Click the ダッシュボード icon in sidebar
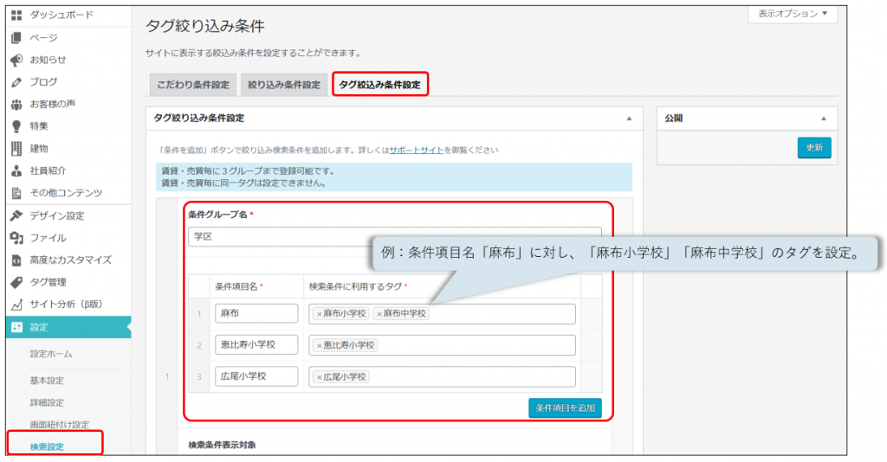 coord(16,16)
